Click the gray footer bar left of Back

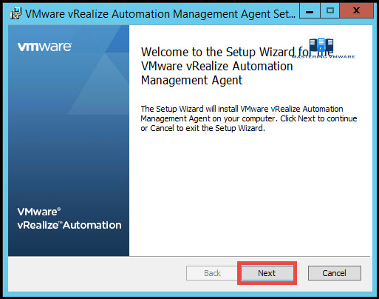point(96,273)
